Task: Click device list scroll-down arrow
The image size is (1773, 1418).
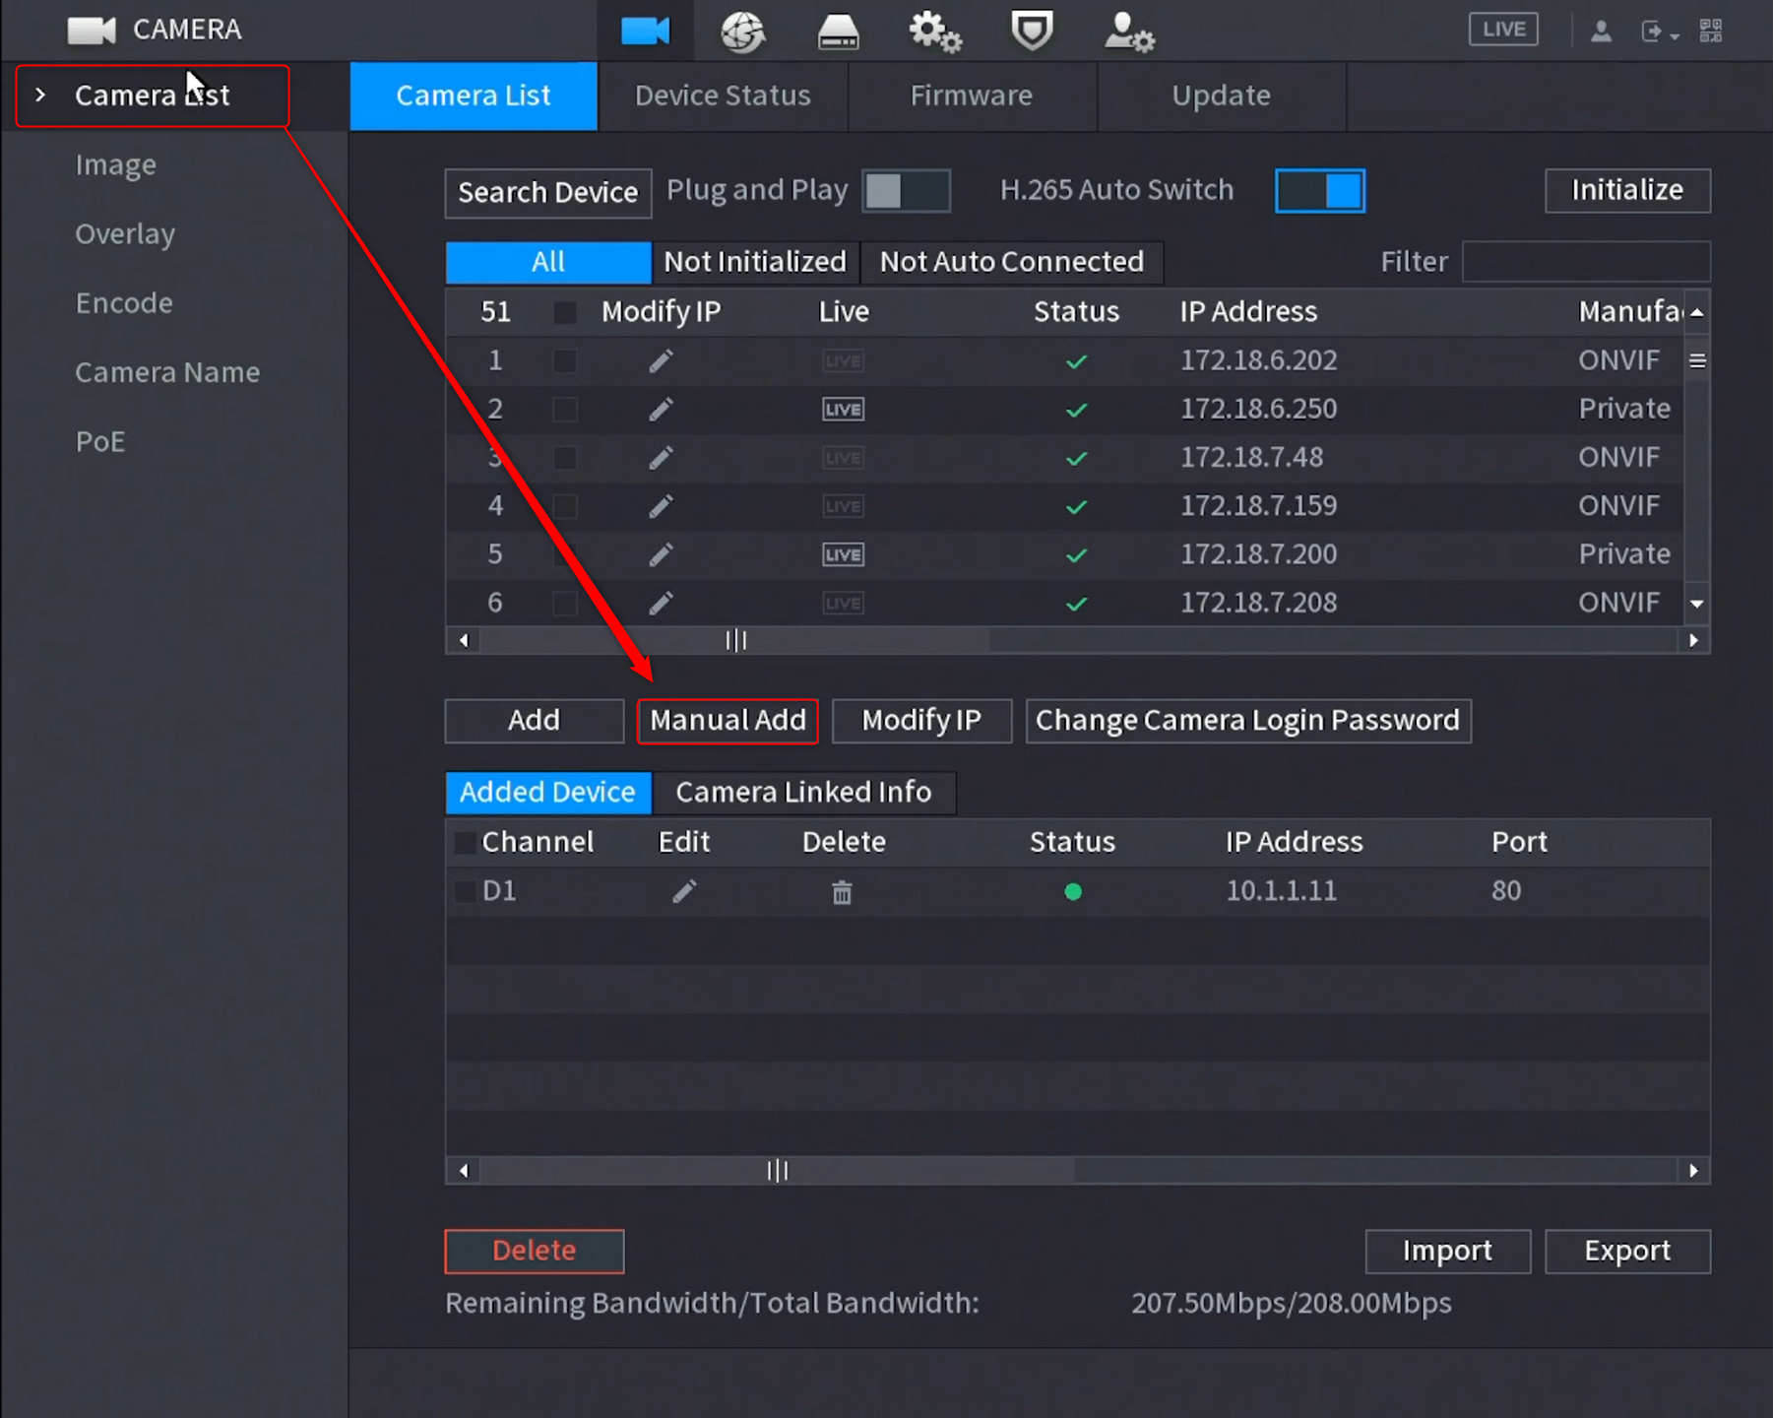Action: click(1697, 604)
